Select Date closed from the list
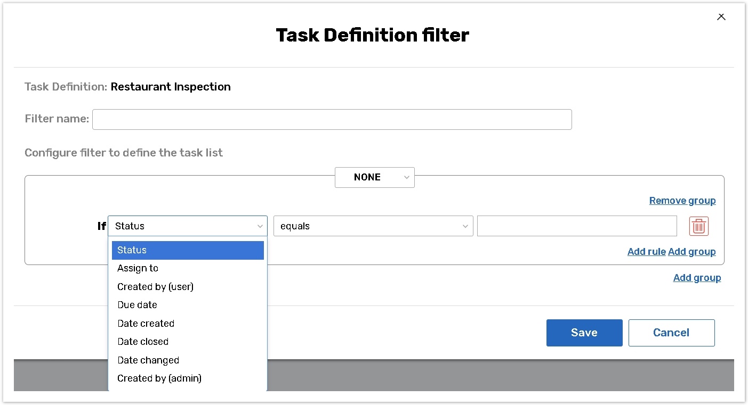The height and width of the screenshot is (405, 748). pos(143,342)
